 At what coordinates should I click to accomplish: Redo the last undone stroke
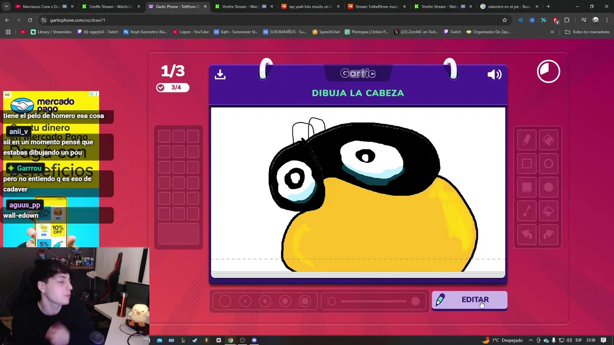[x=548, y=234]
